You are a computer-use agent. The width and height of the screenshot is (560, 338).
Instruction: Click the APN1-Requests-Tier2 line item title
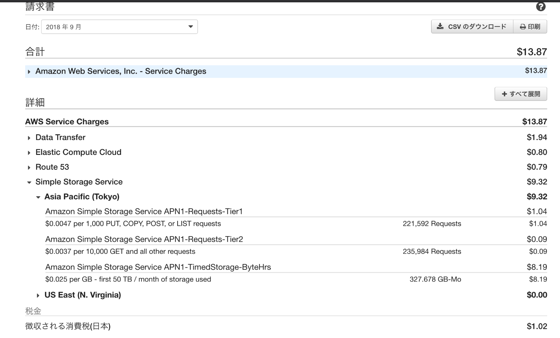click(x=144, y=239)
